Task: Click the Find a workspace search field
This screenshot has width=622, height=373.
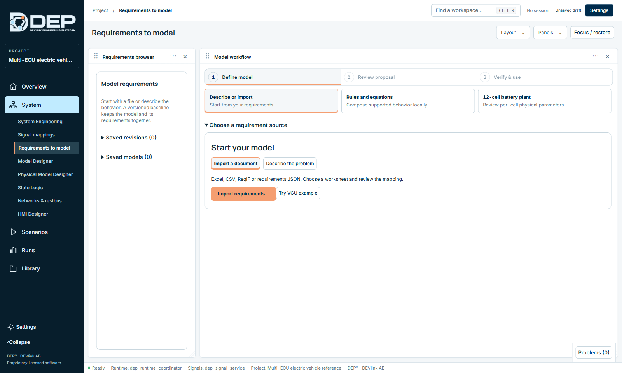Action: tap(475, 10)
